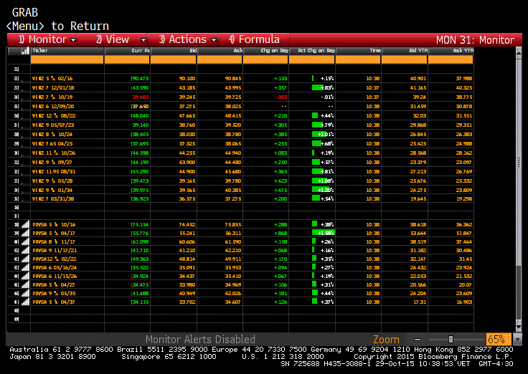Sort by the Curr Px column header

pyautogui.click(x=127, y=51)
